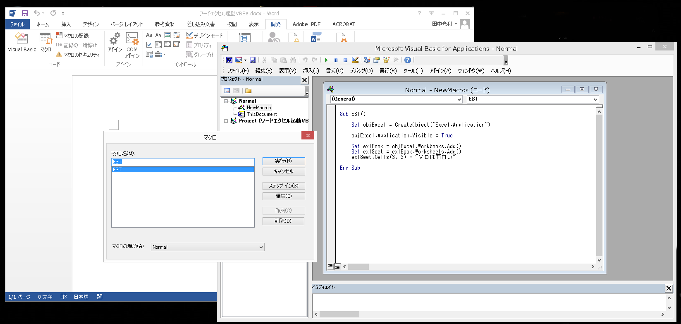Screen dimensions: 681x324
Task: Switch to Word ホーム ribbon tab
Action: click(x=43, y=24)
